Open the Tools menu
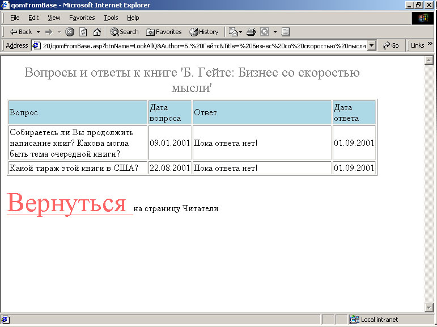 [x=111, y=18]
